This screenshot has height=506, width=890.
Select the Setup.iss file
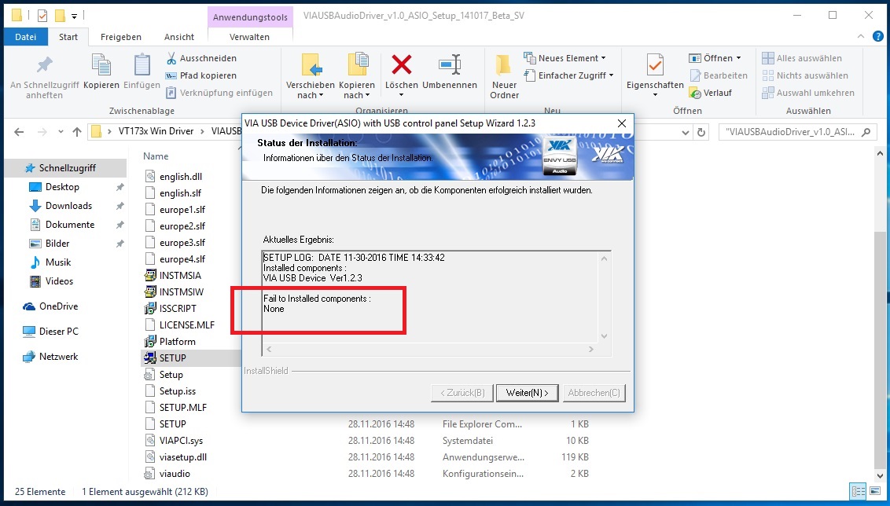[177, 390]
